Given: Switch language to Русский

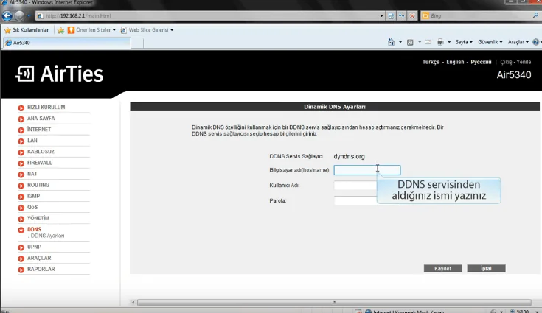Looking at the screenshot, I should [x=481, y=62].
